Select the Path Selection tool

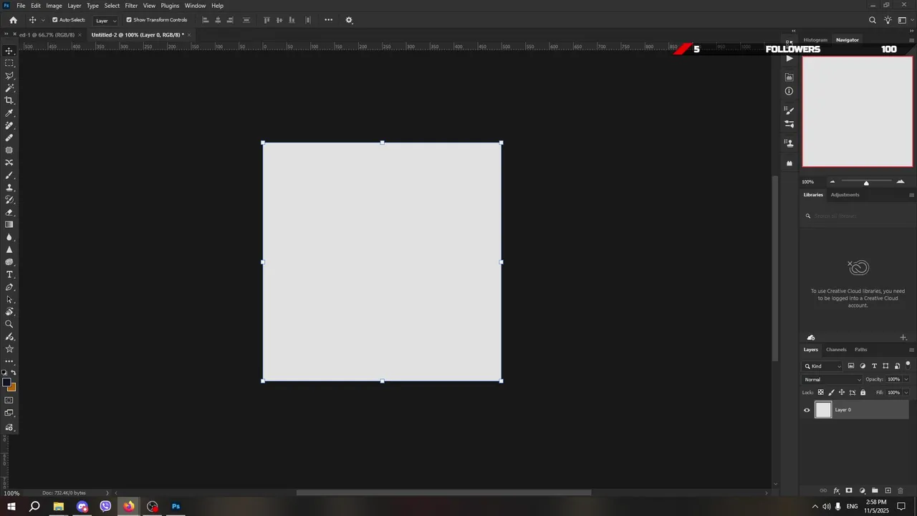[x=9, y=300]
